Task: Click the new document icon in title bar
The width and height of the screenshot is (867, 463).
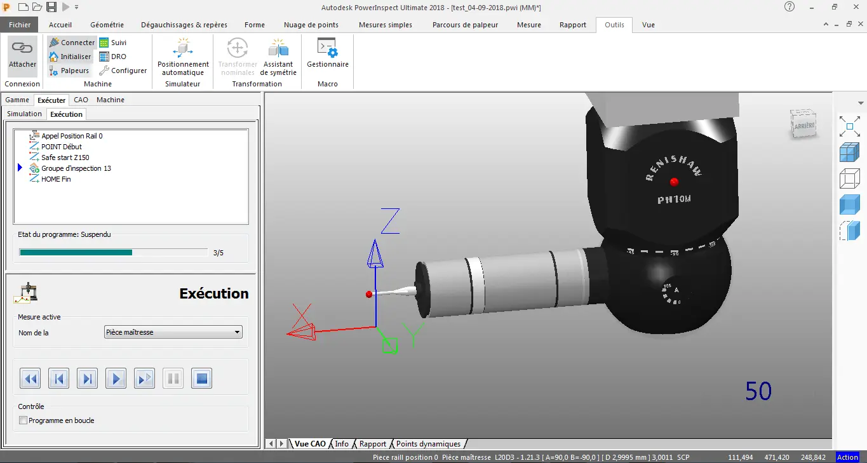Action: [24, 7]
